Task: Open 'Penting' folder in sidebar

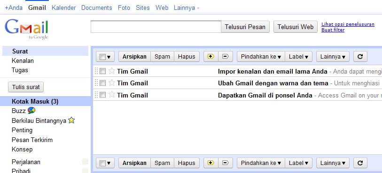Action: (22, 130)
